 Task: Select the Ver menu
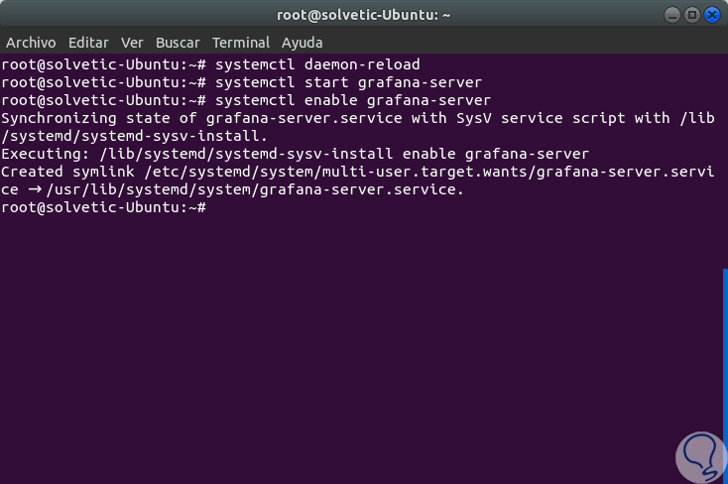[x=132, y=43]
